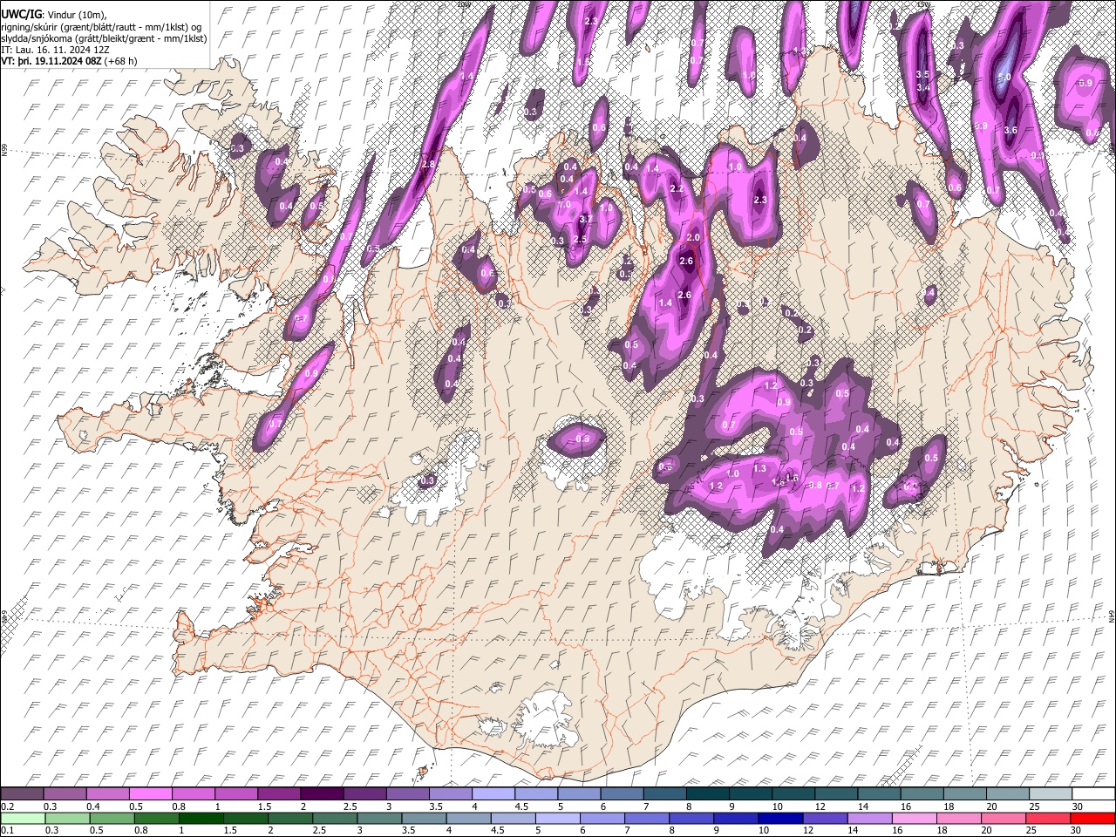Click the bottom-row legend swatch between 0.1 and 0.3
This screenshot has width=1116, height=837.
(x=23, y=818)
